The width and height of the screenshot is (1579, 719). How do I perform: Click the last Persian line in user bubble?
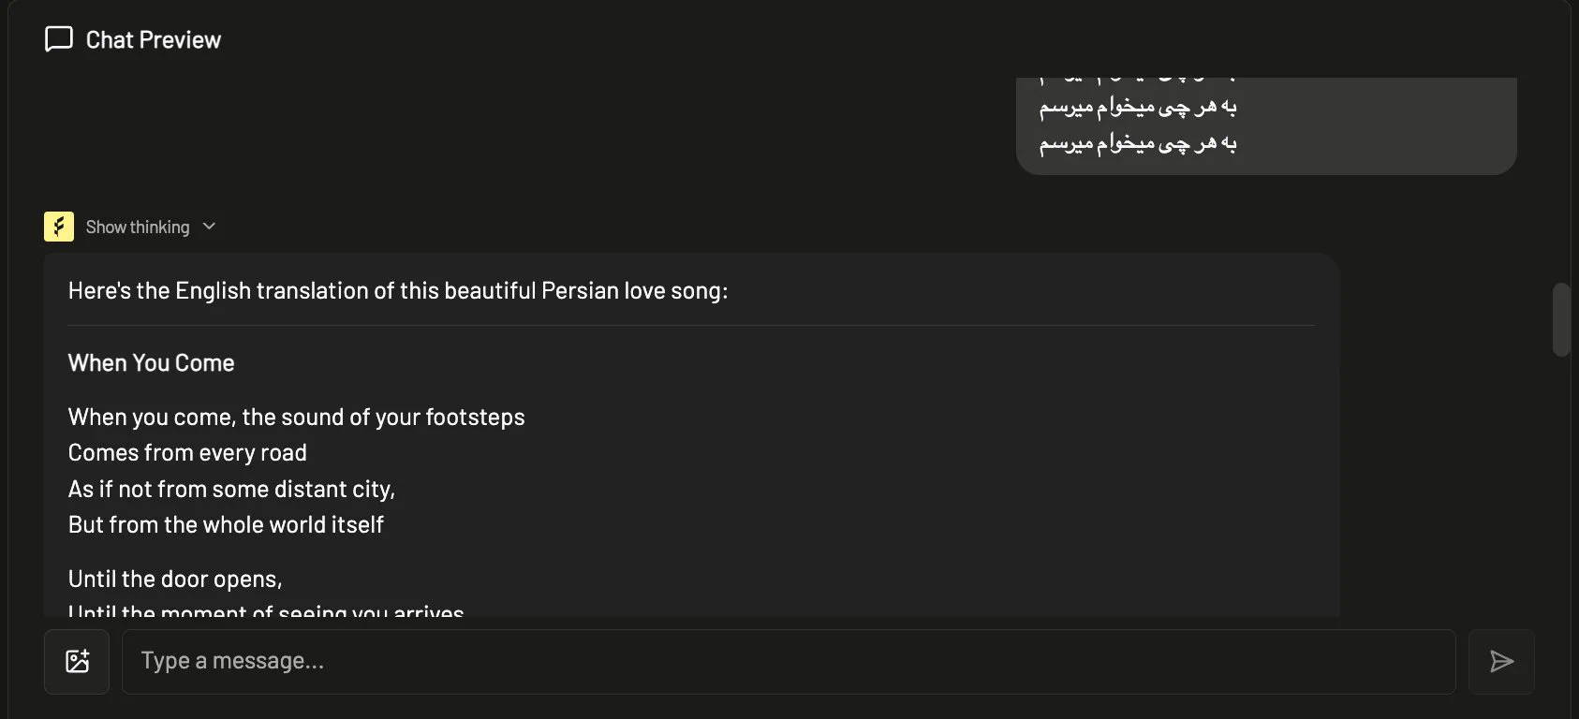(1138, 143)
